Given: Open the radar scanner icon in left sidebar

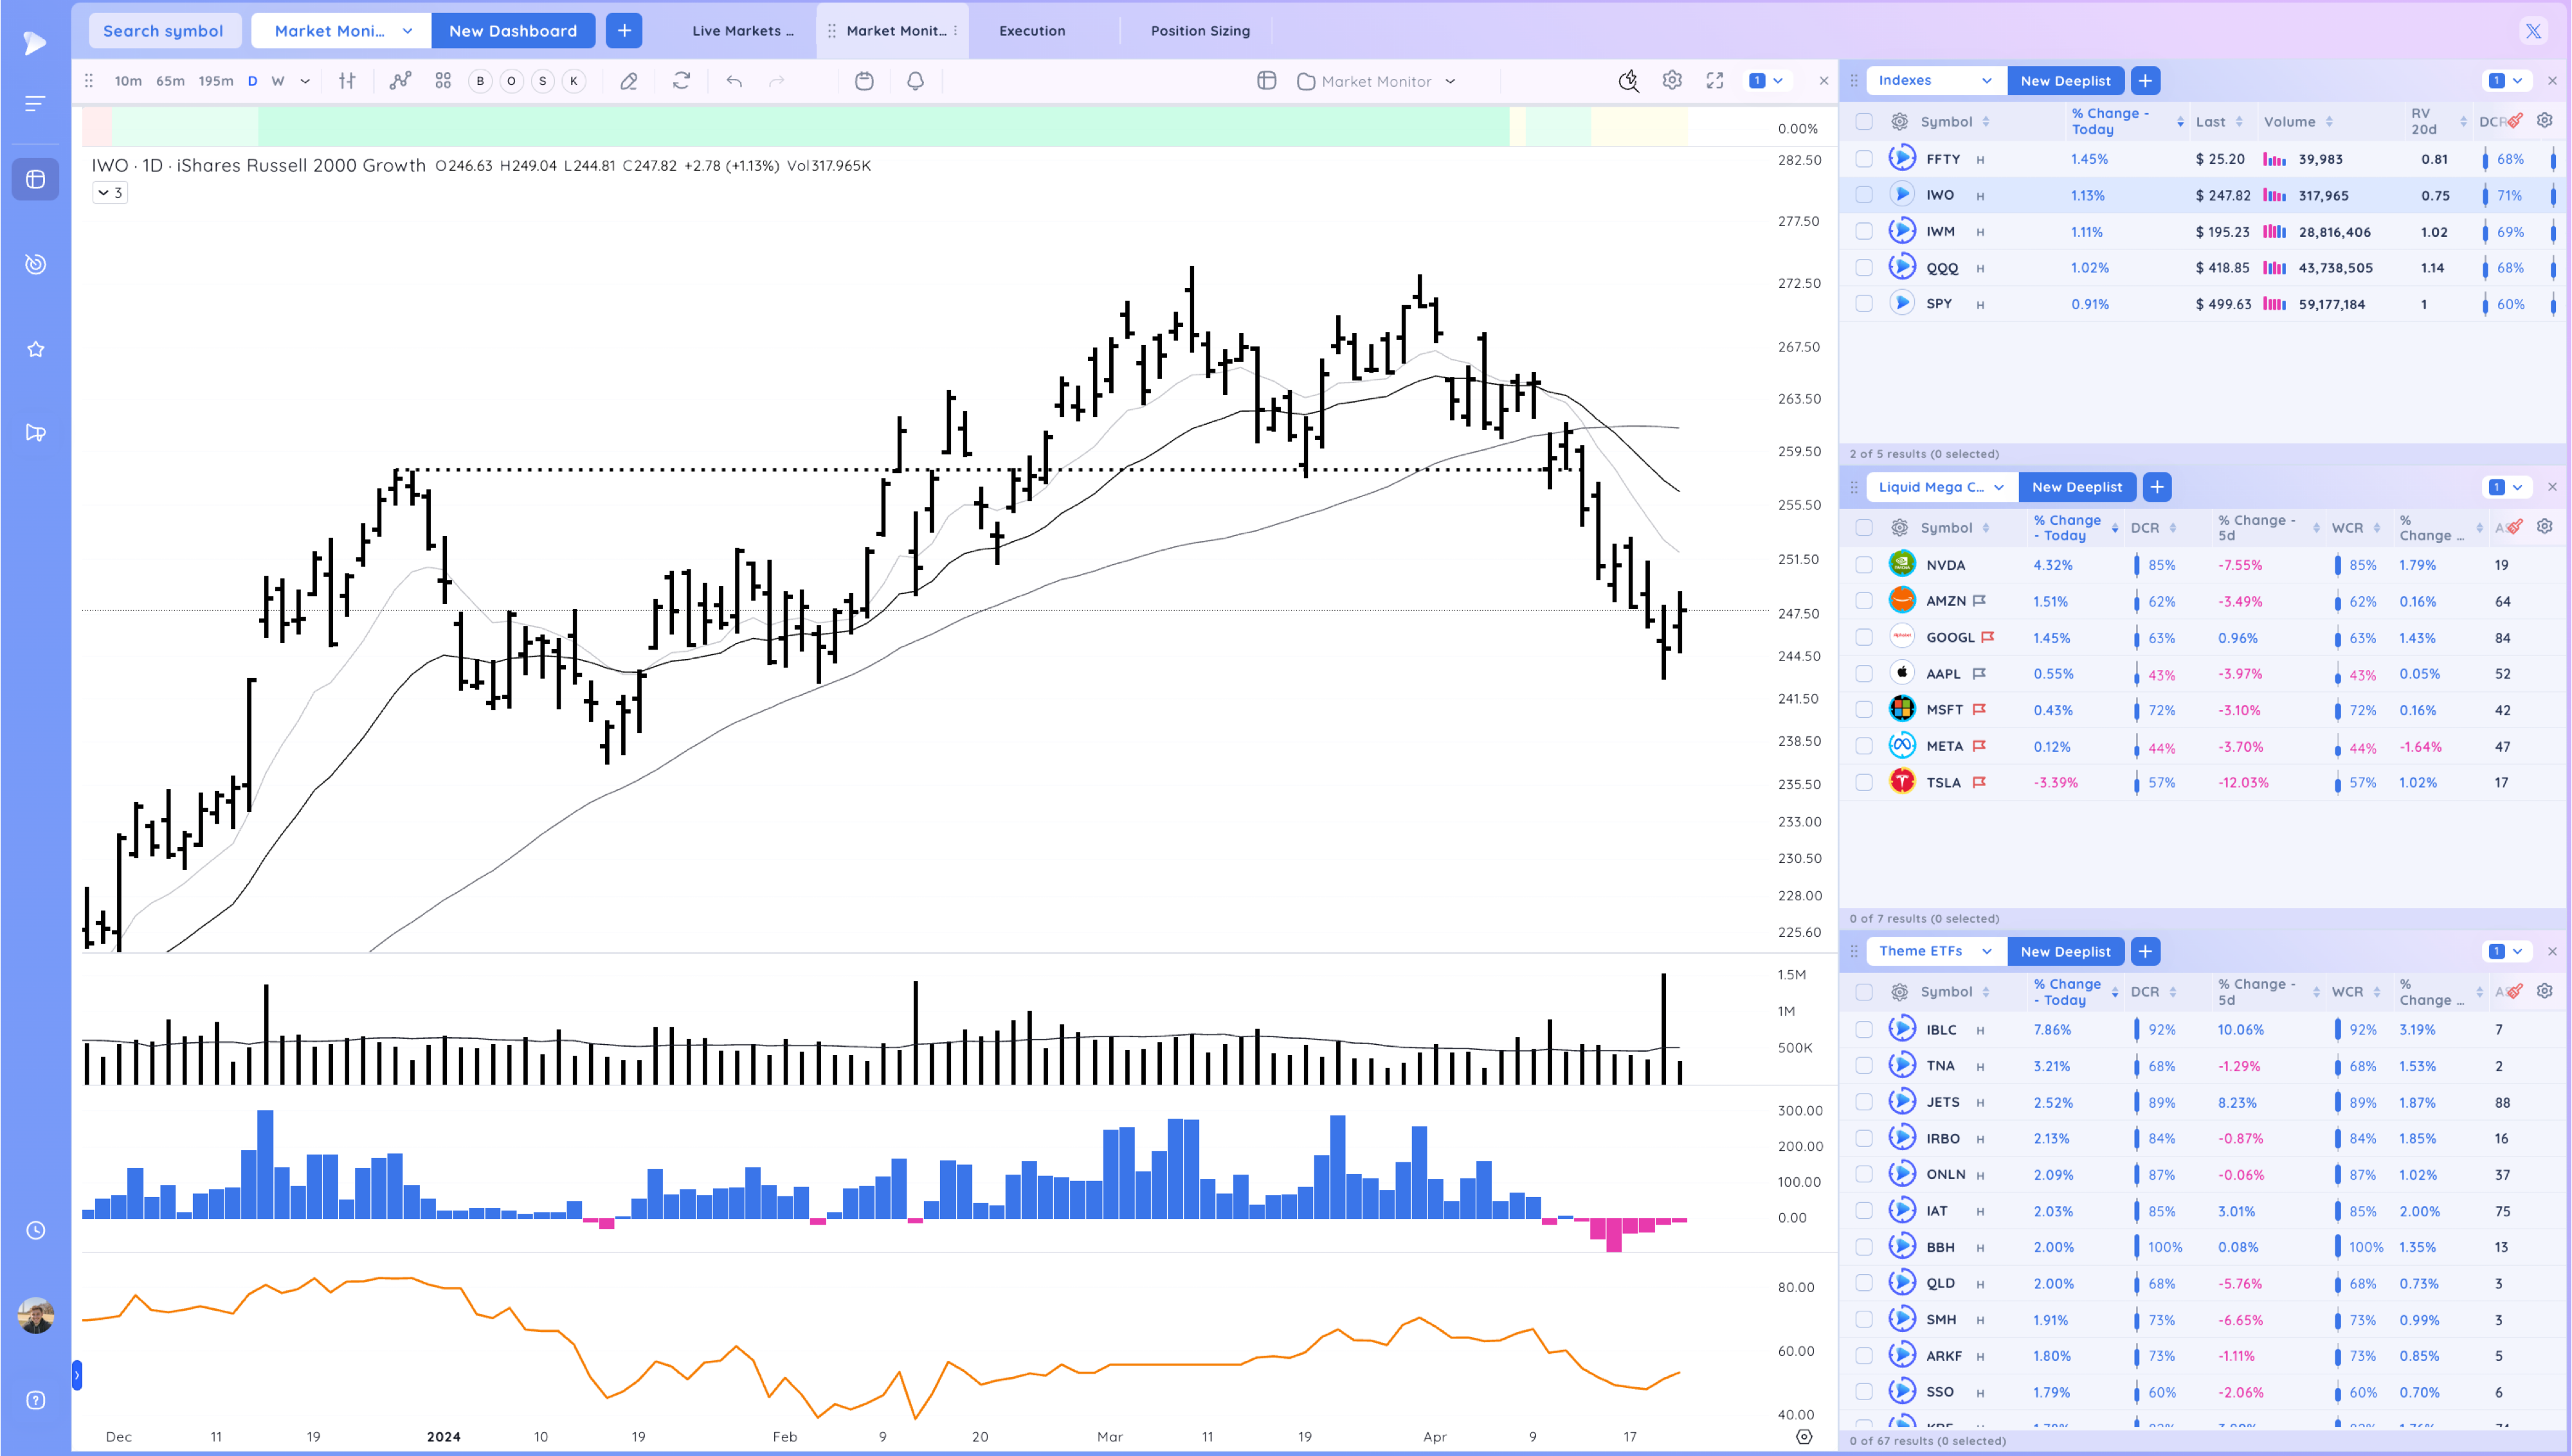Looking at the screenshot, I should 35,264.
